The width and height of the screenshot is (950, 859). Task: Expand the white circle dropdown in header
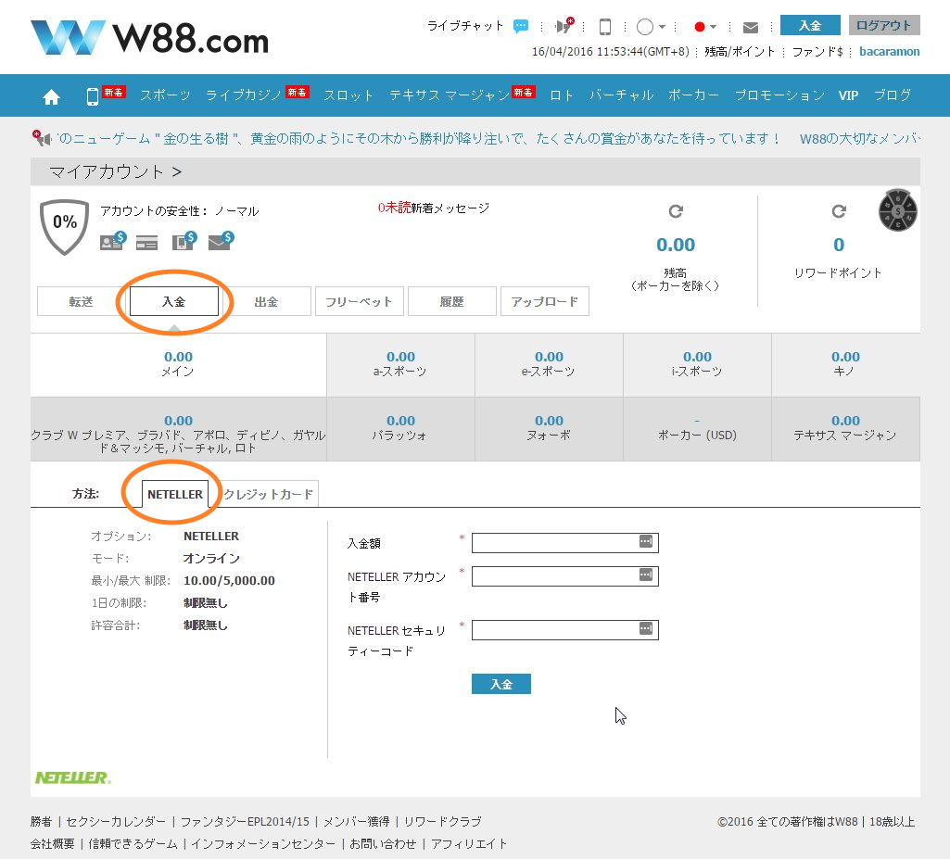[x=652, y=27]
